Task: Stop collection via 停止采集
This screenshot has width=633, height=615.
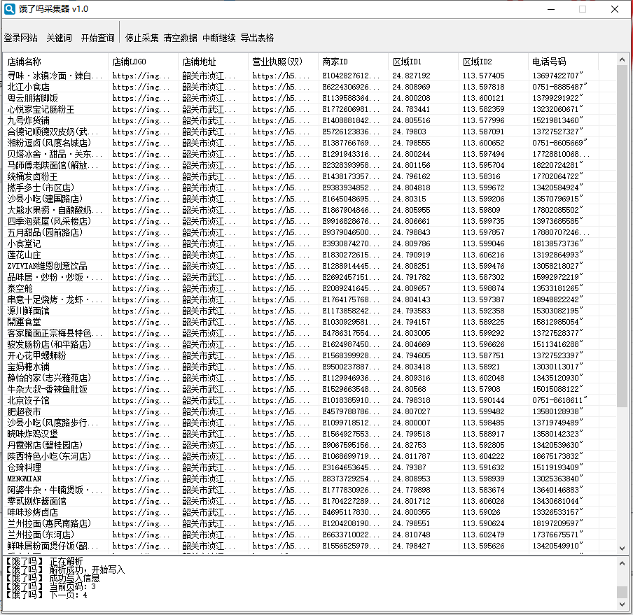Action: 141,38
